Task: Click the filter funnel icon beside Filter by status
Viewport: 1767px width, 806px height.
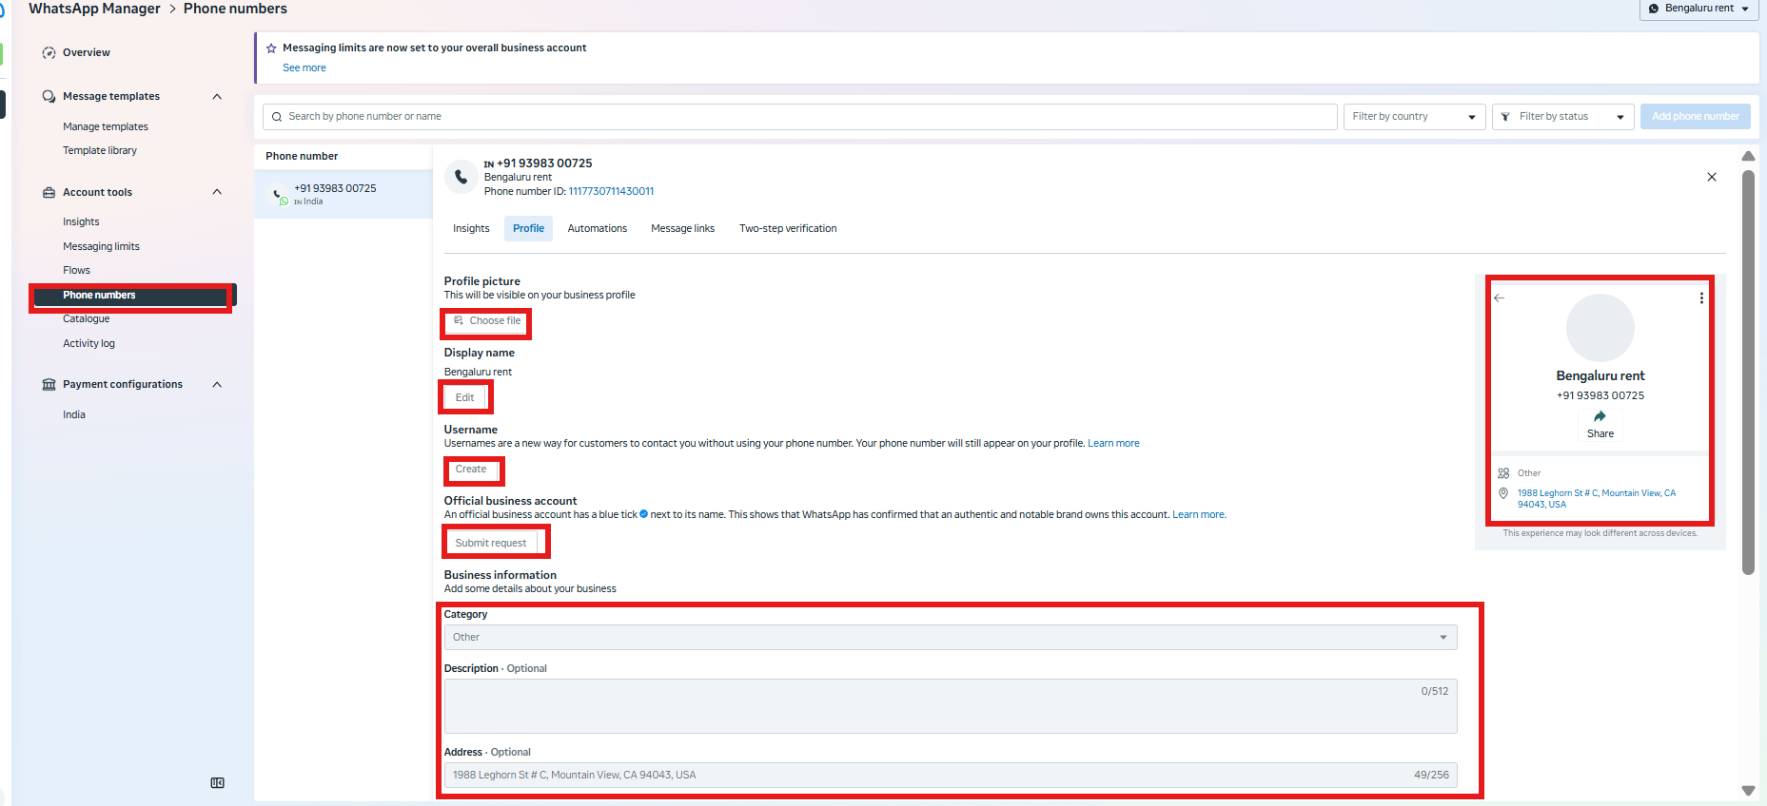Action: click(1505, 117)
